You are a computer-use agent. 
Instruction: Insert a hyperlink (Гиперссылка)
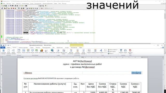[x=52, y=51]
